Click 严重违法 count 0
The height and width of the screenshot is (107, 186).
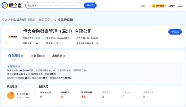(x=123, y=97)
